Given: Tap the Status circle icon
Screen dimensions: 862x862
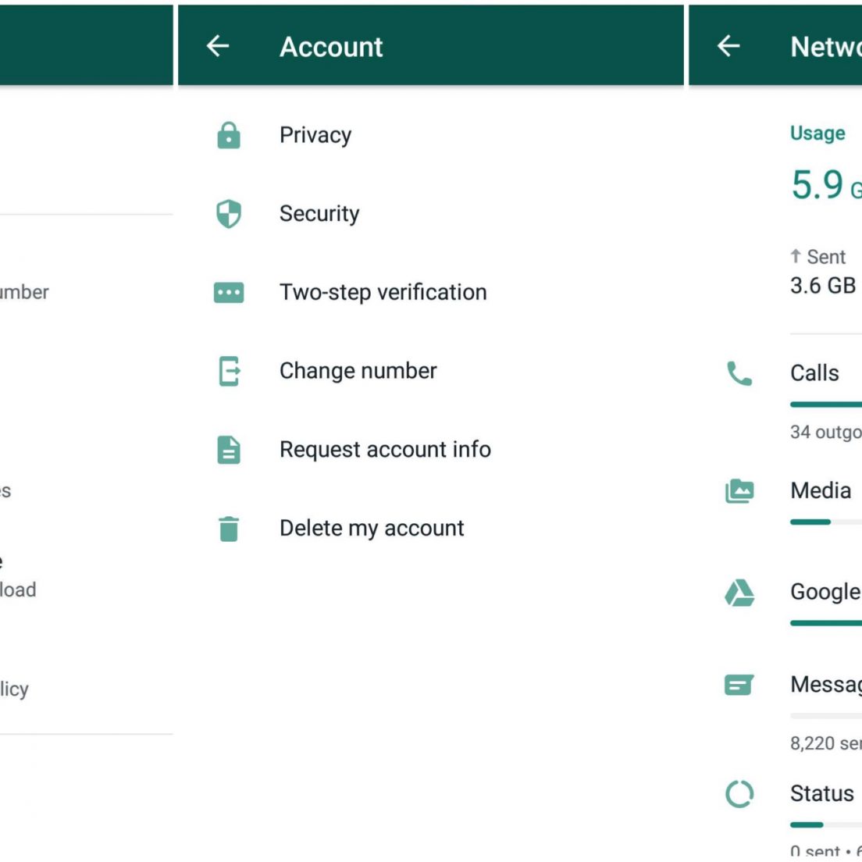Looking at the screenshot, I should [739, 794].
